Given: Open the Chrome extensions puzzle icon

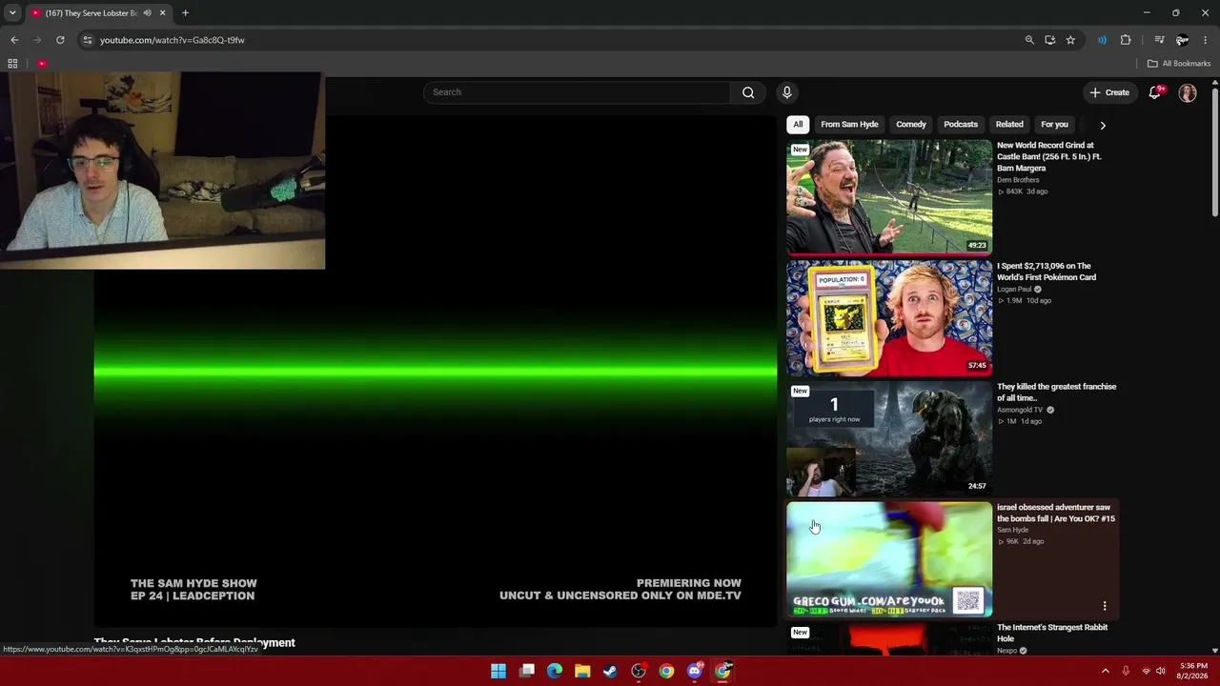Looking at the screenshot, I should (1126, 40).
